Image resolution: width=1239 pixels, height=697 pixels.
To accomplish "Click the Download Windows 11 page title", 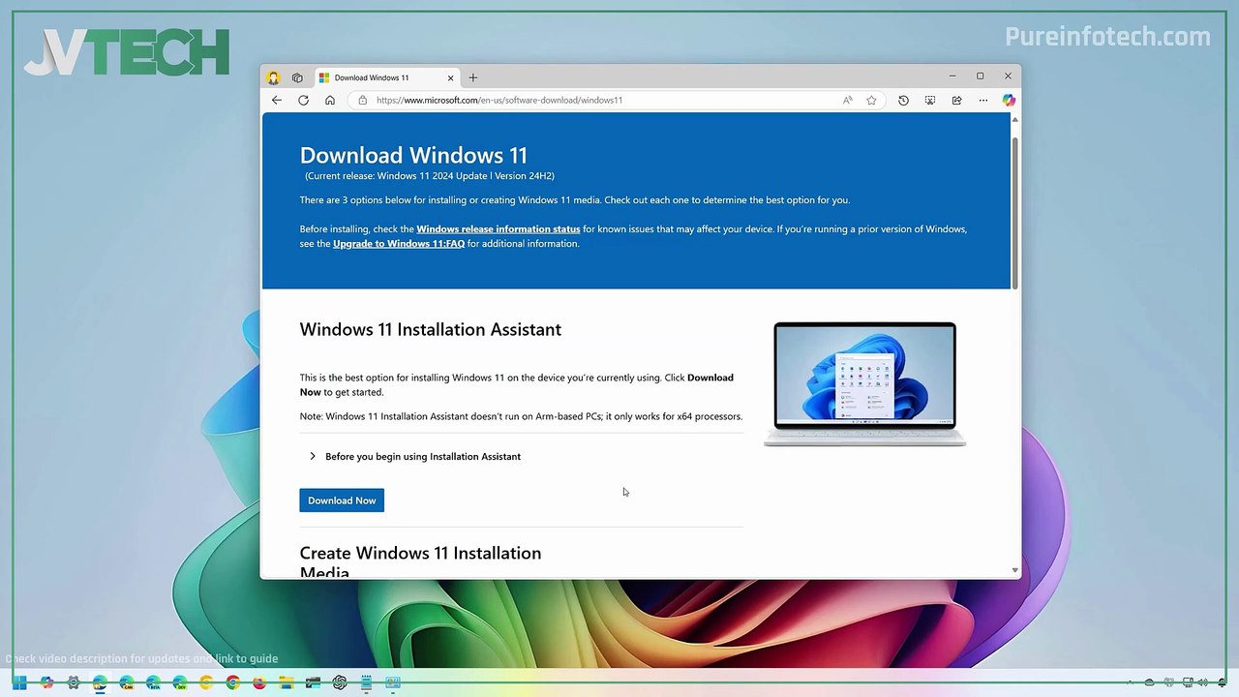I will pyautogui.click(x=413, y=155).
